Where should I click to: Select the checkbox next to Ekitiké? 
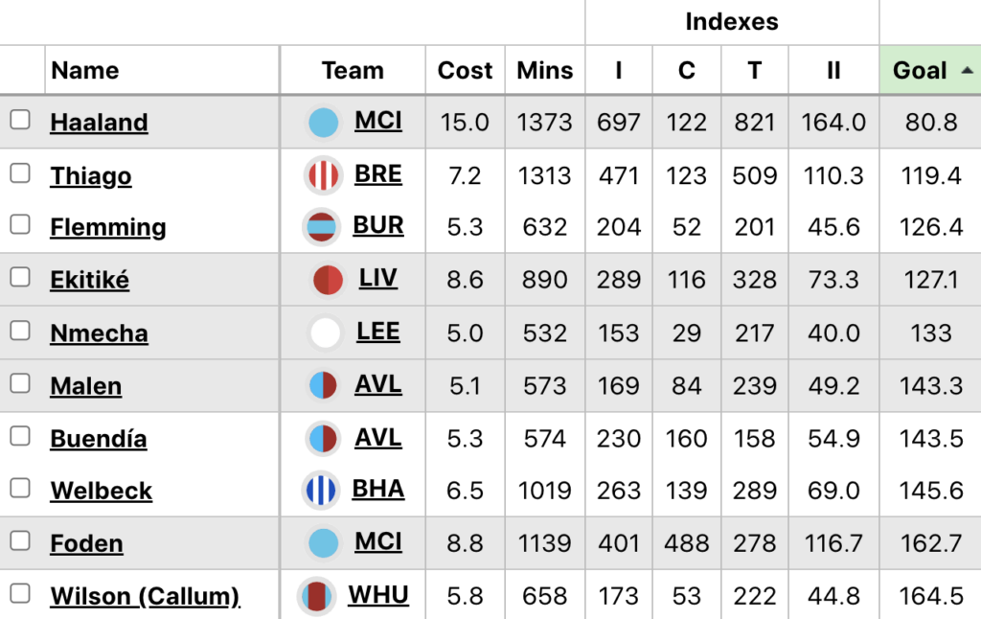click(20, 278)
